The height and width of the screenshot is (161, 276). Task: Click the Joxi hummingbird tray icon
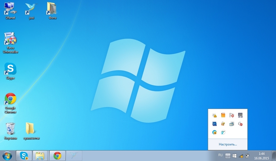pyautogui.click(x=223, y=132)
